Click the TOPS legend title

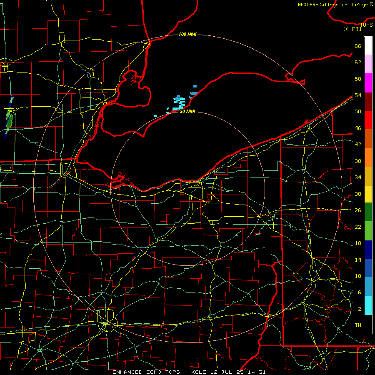(366, 25)
